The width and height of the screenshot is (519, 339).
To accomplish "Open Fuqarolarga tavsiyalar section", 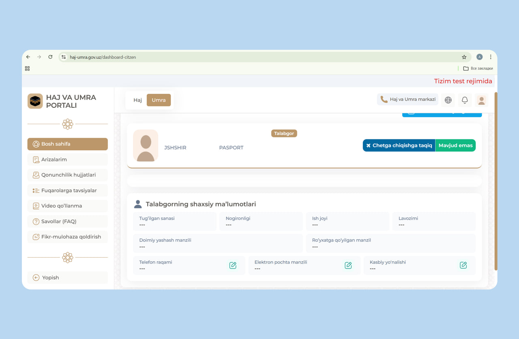I will point(67,190).
